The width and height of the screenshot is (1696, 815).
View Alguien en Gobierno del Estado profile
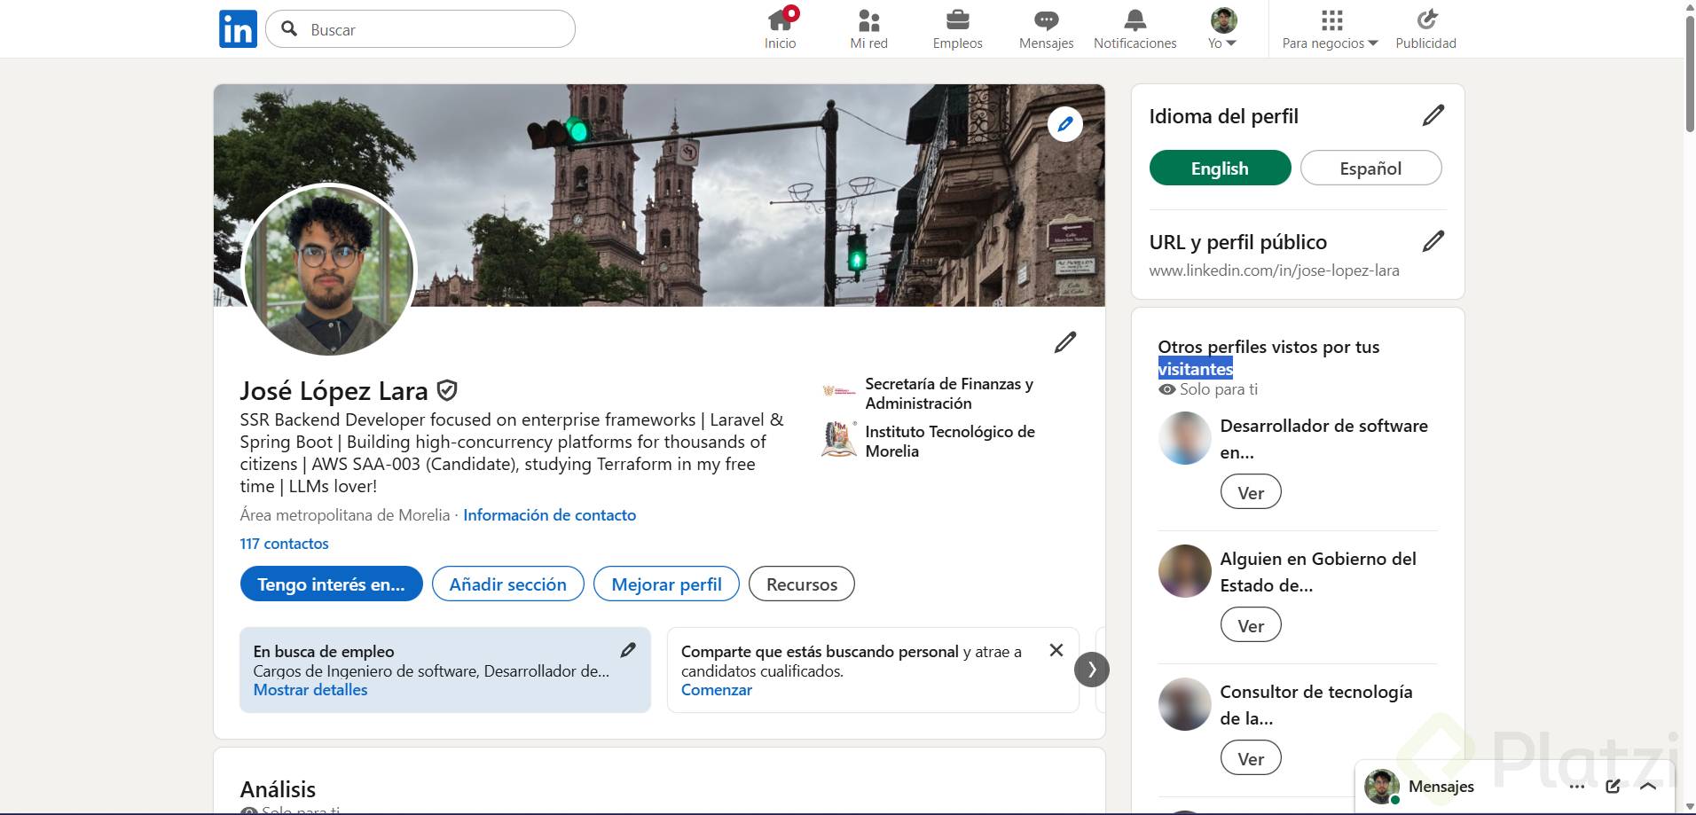(1251, 625)
